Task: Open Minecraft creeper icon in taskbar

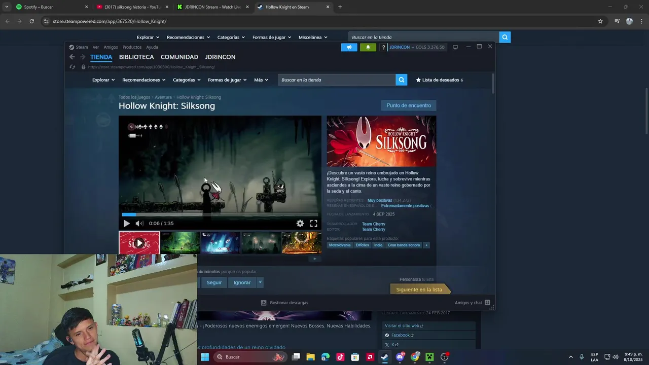Action: pos(429,357)
